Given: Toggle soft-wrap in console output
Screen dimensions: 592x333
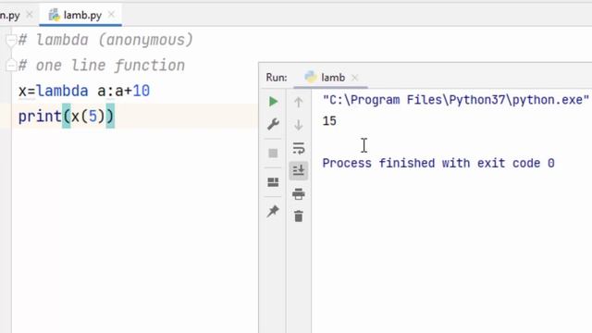Looking at the screenshot, I should [298, 148].
